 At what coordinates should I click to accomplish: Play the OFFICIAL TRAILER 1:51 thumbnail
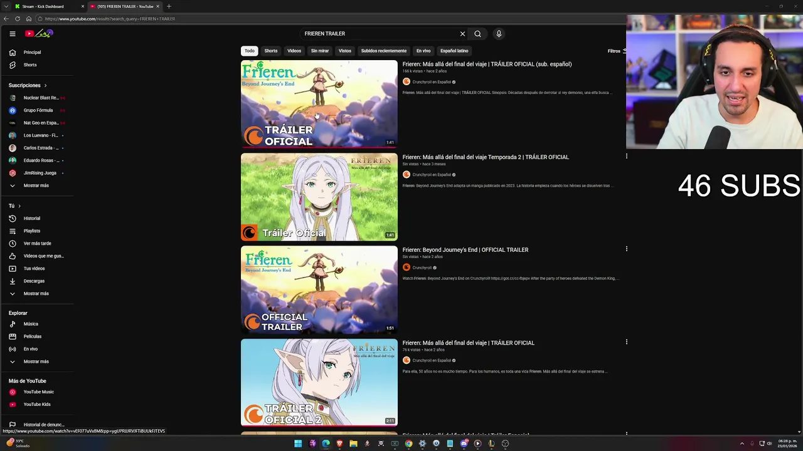(319, 290)
